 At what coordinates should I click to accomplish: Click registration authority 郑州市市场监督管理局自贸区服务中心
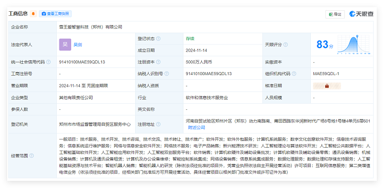[95, 124]
